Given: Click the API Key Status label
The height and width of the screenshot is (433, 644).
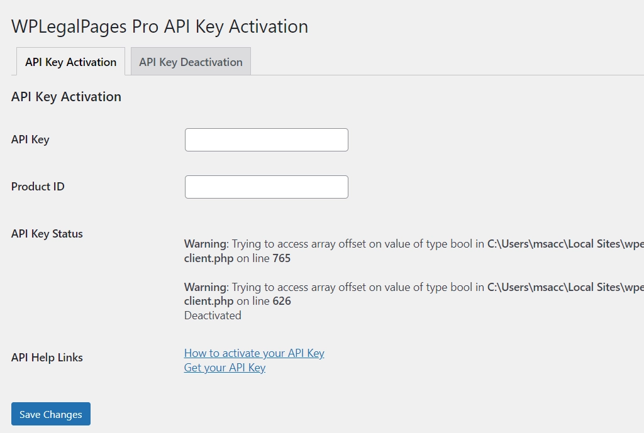Looking at the screenshot, I should (x=47, y=234).
